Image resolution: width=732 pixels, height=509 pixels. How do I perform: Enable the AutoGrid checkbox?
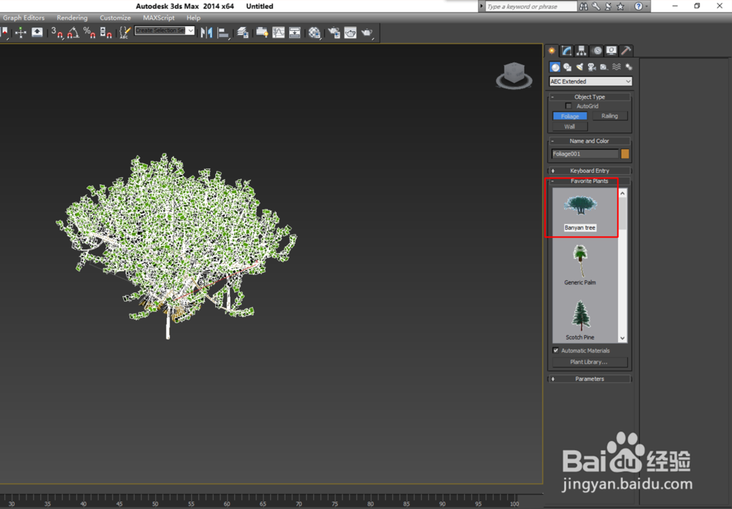pos(568,106)
